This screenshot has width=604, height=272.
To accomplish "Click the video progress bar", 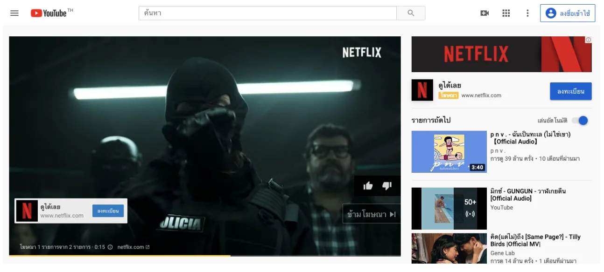I will pyautogui.click(x=205, y=255).
